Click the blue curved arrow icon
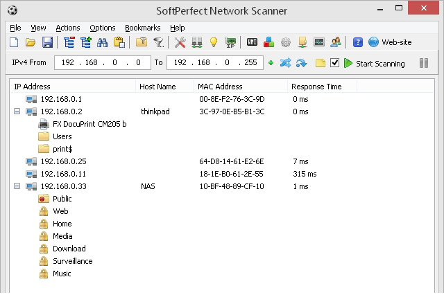The width and height of the screenshot is (444, 304). [x=302, y=63]
